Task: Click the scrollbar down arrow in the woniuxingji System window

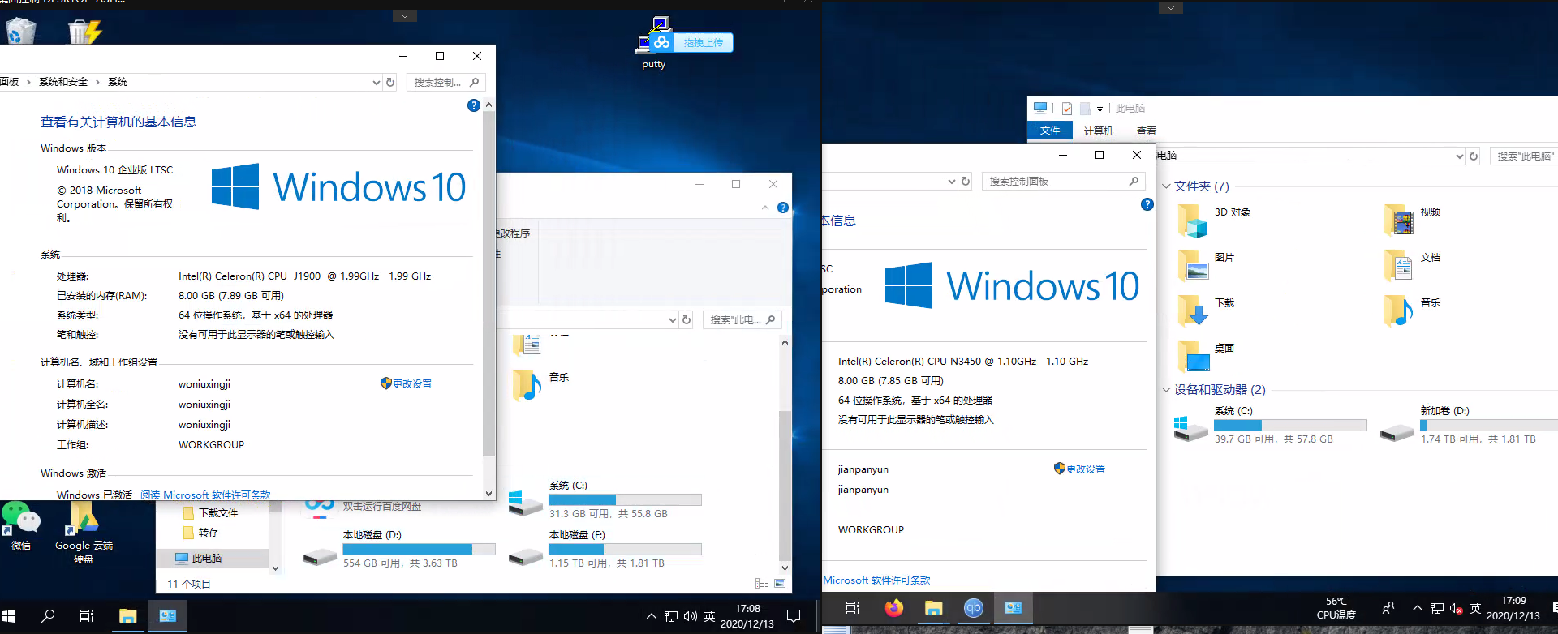Action: (488, 494)
